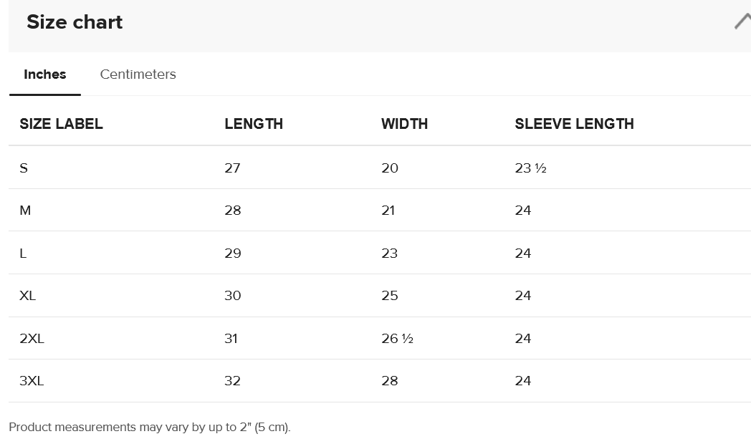Click the product measurements disclaimer text
The height and width of the screenshot is (444, 751).
click(x=150, y=428)
